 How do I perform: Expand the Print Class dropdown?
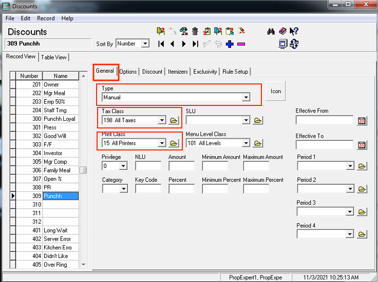162,143
